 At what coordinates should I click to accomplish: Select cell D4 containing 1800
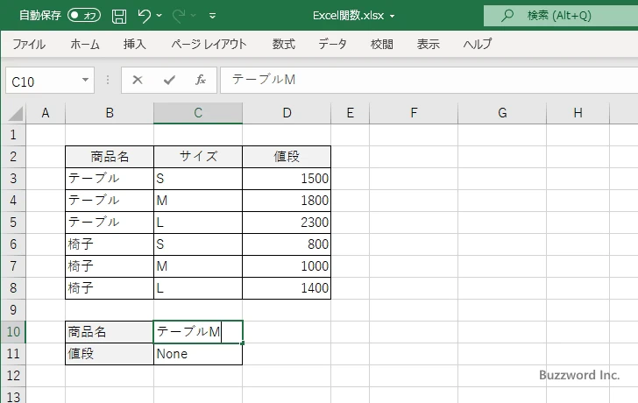287,201
